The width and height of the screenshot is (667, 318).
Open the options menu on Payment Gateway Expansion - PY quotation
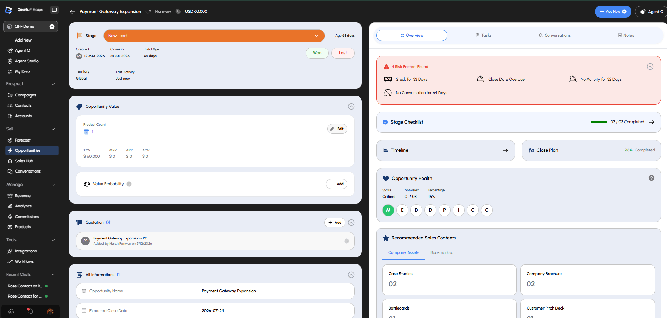click(x=347, y=241)
